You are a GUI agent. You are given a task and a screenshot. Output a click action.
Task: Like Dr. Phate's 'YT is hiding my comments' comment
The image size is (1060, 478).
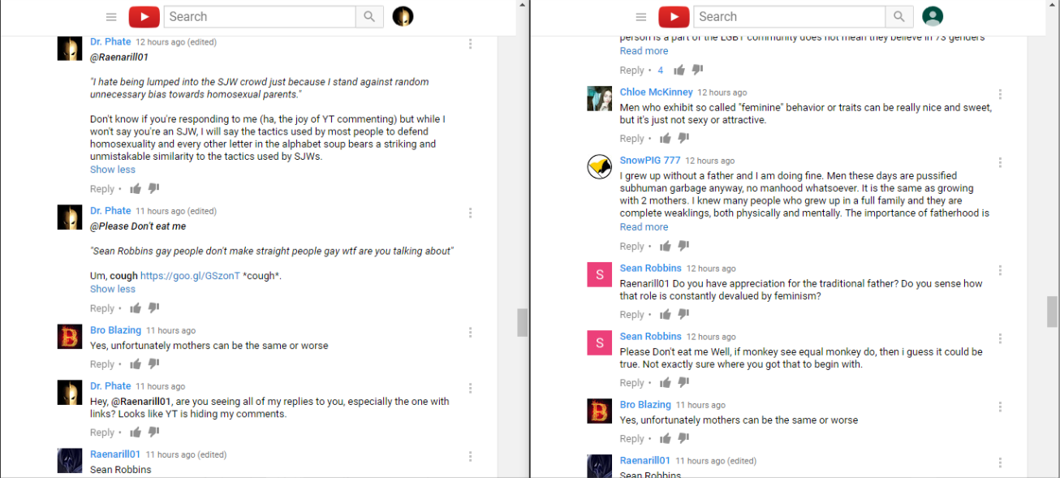point(136,433)
